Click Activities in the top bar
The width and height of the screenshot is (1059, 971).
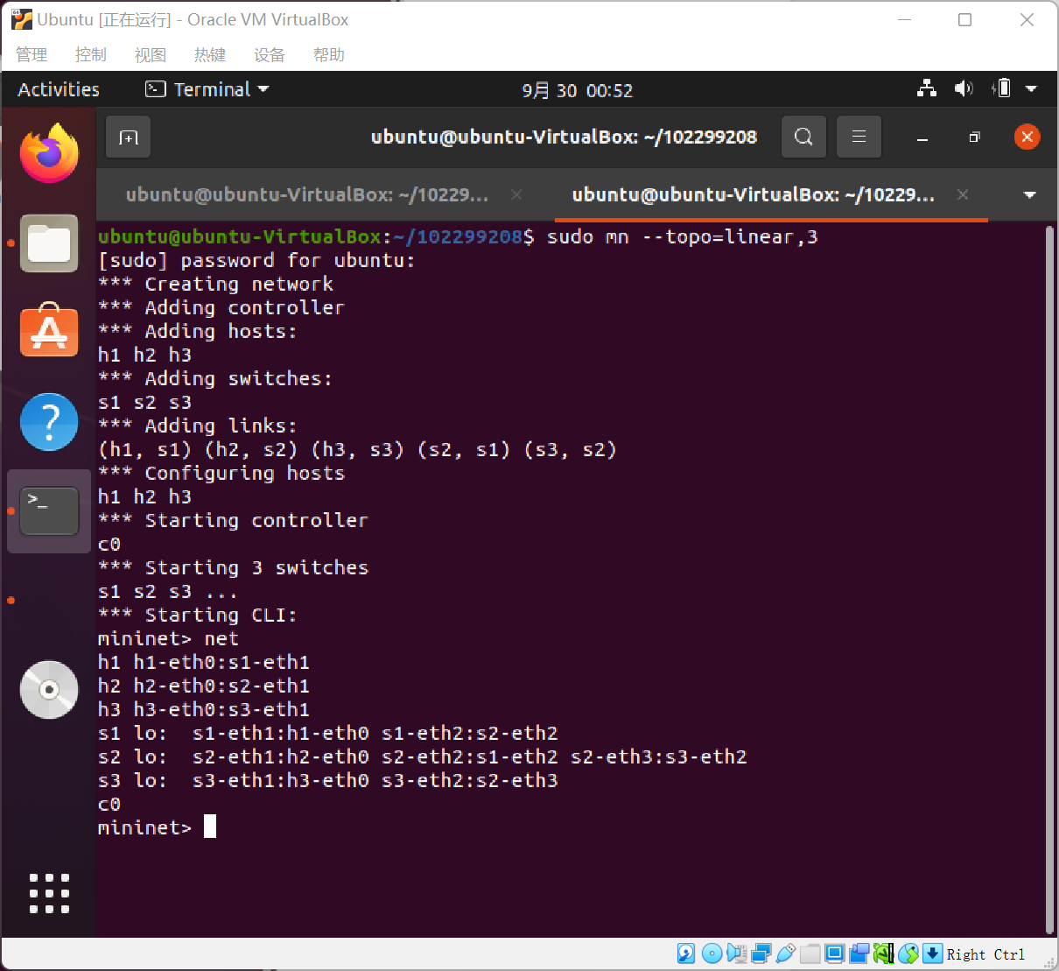click(59, 89)
